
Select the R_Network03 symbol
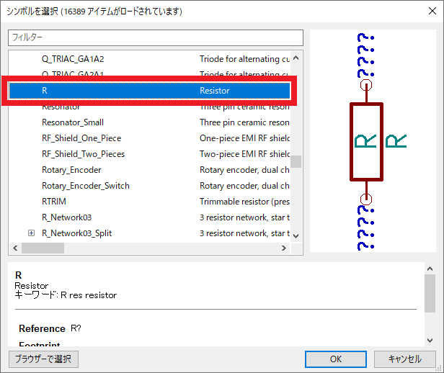(x=67, y=217)
